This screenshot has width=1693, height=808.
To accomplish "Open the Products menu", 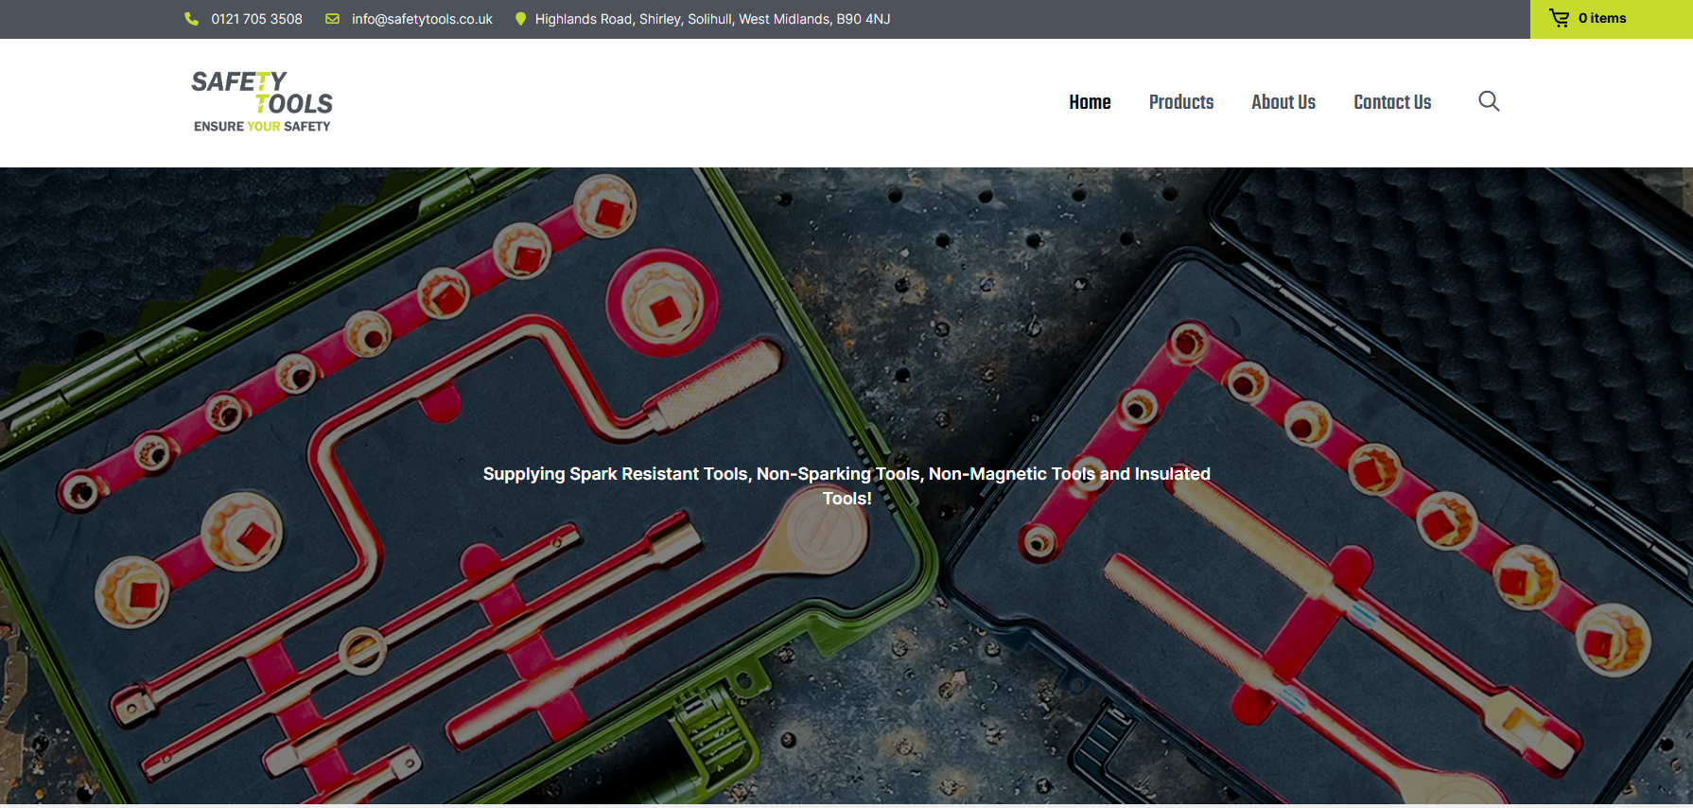I will 1181,102.
